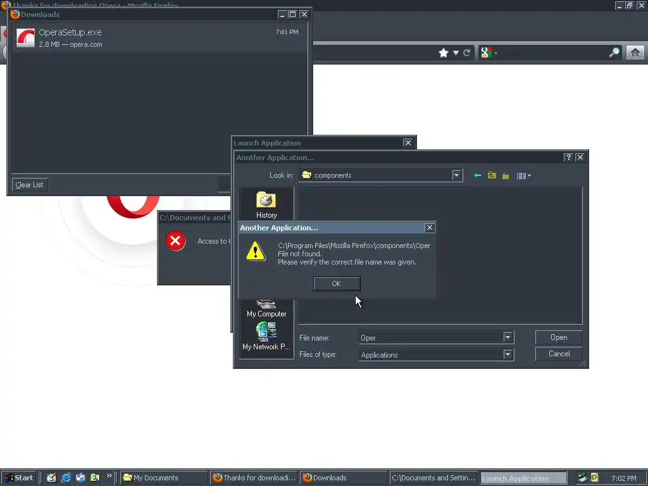This screenshot has width=648, height=486.
Task: Click the help question mark button
Action: click(568, 157)
